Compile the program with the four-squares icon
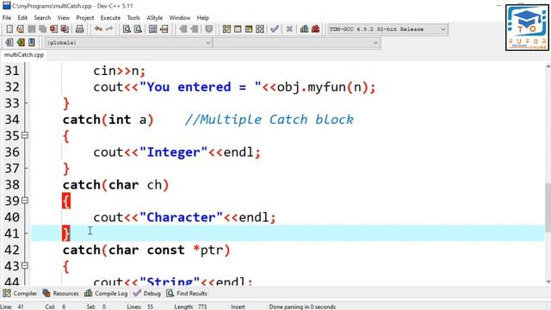Viewport: 551px width, 310px height. [x=226, y=29]
